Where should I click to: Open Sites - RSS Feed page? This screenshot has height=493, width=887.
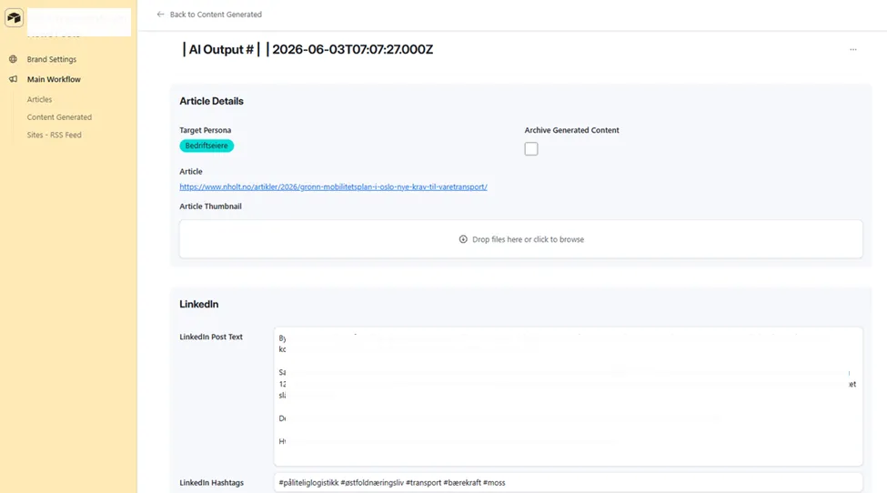pyautogui.click(x=55, y=135)
